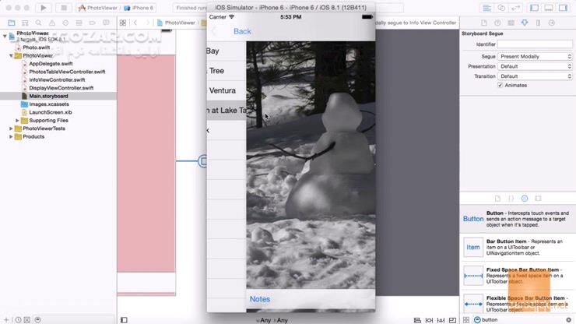
Task: Open the Quick Help inspector icon
Action: 497,23
